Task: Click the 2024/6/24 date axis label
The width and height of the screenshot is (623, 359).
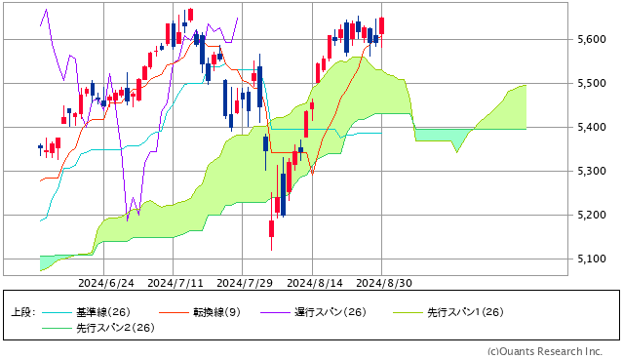Action: click(106, 283)
